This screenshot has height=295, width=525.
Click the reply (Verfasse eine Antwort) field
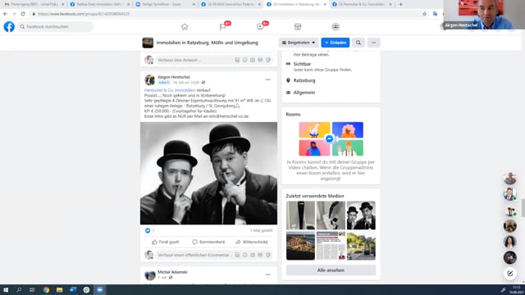(214, 60)
